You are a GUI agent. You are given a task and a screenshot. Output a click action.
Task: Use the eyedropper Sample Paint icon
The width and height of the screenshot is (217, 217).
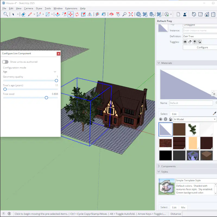pos(214,113)
